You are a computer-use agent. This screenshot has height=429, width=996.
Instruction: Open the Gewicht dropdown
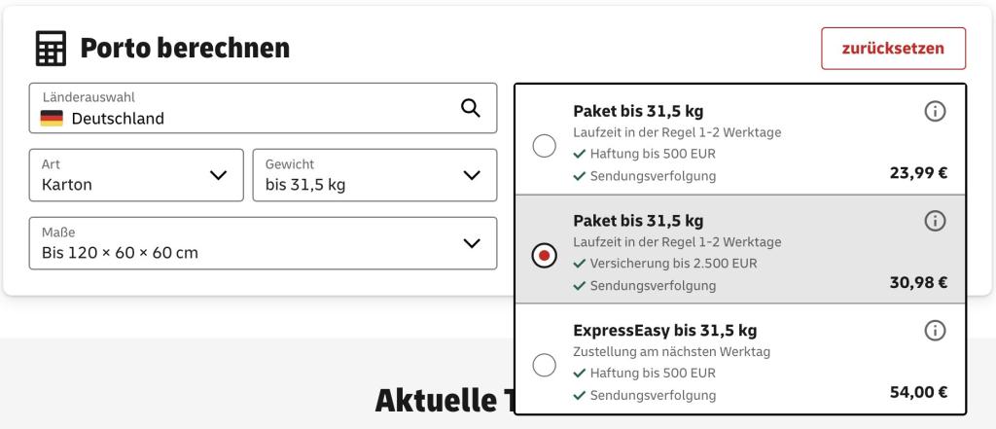pyautogui.click(x=374, y=175)
